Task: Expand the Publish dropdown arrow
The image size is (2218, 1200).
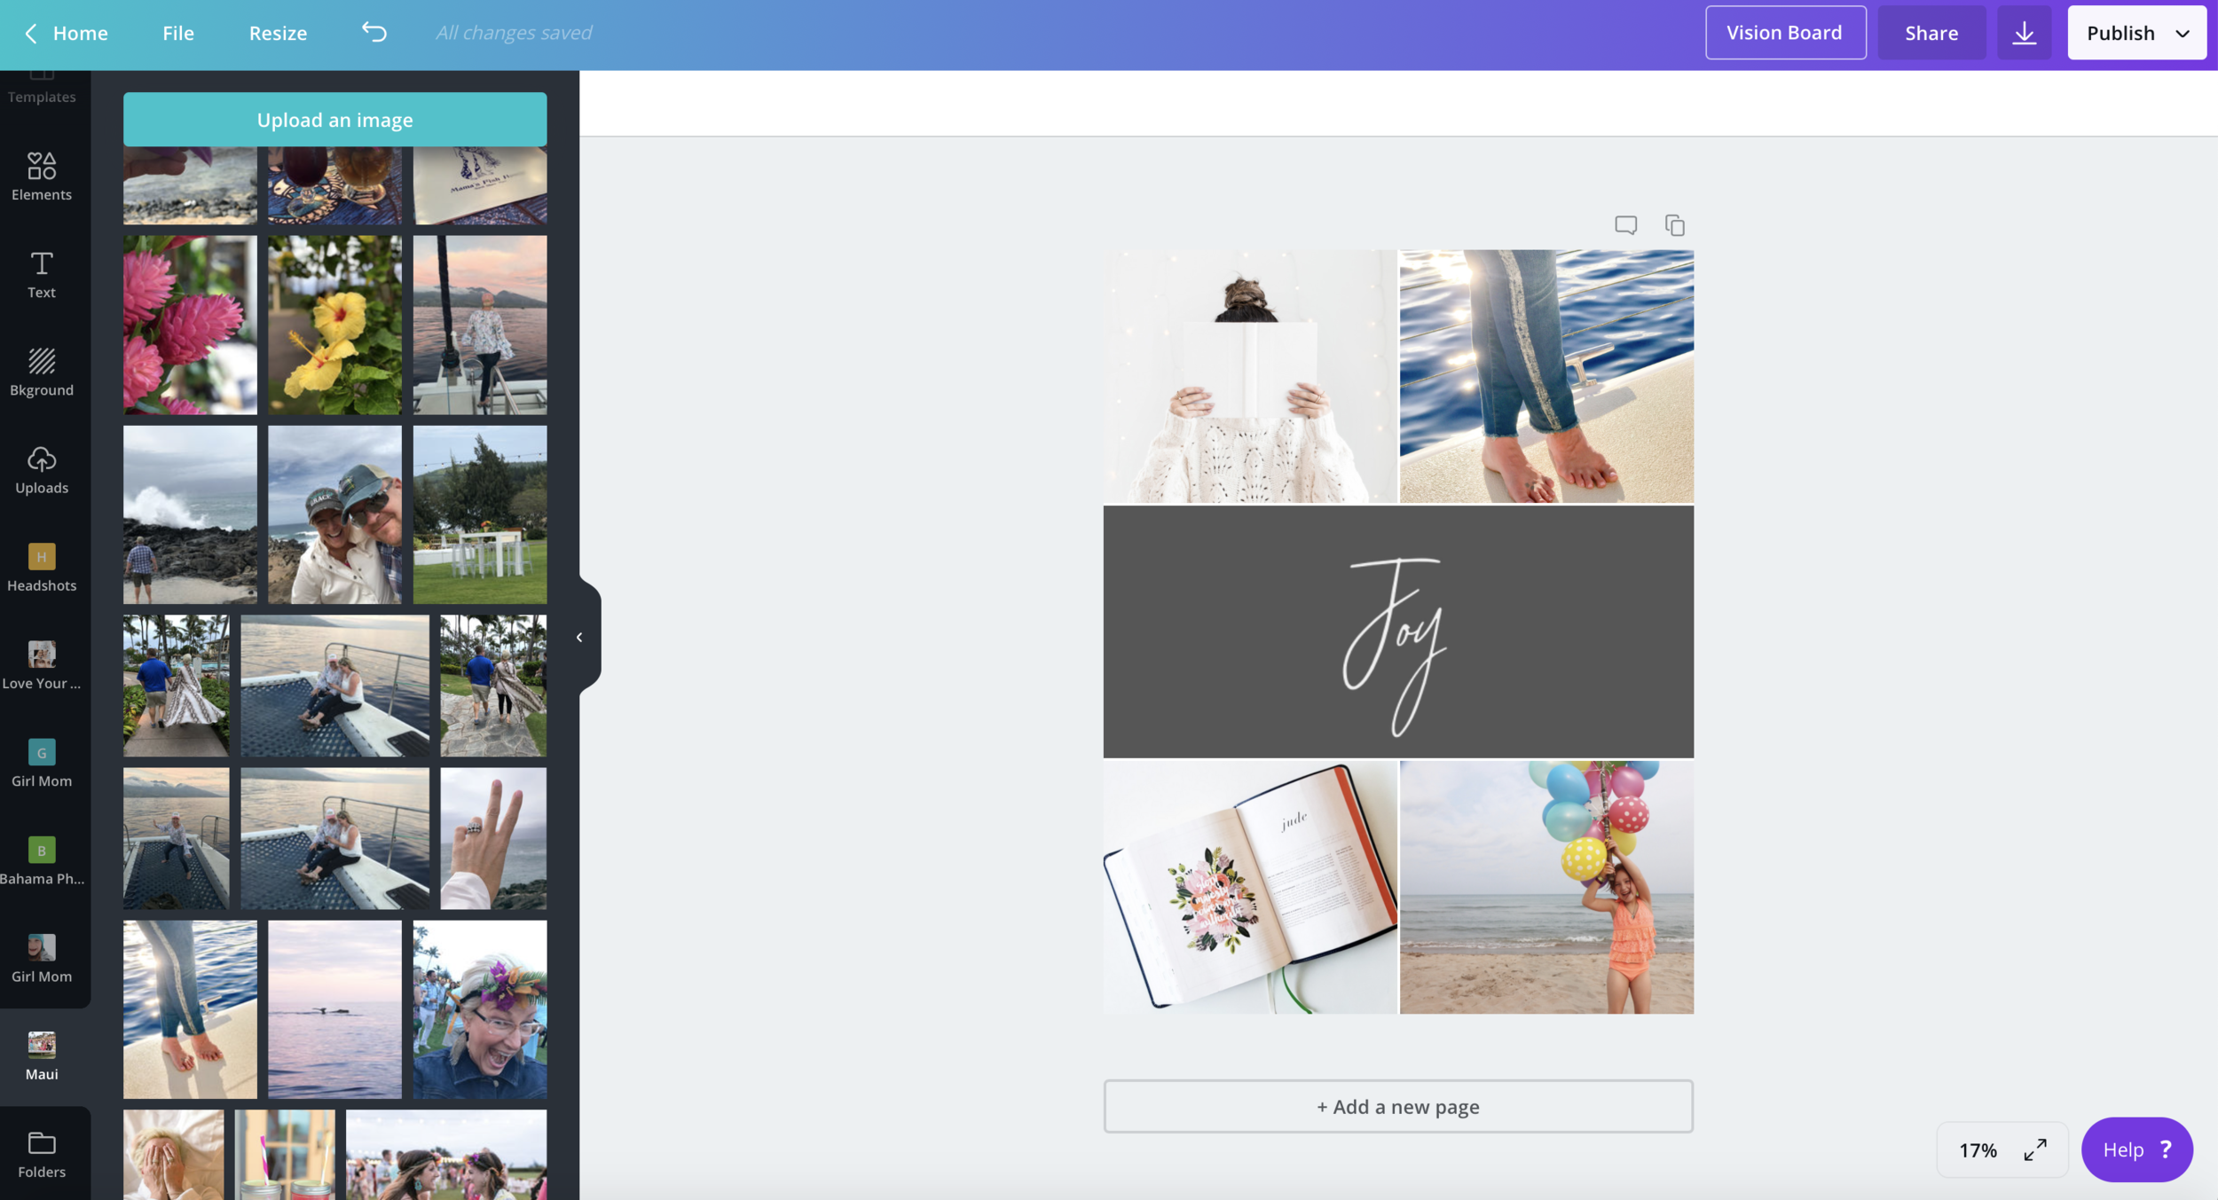Action: pyautogui.click(x=2183, y=33)
